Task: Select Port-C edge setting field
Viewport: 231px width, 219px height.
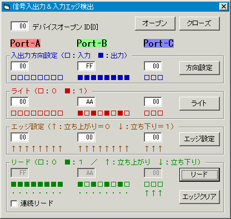Action: tap(153, 137)
